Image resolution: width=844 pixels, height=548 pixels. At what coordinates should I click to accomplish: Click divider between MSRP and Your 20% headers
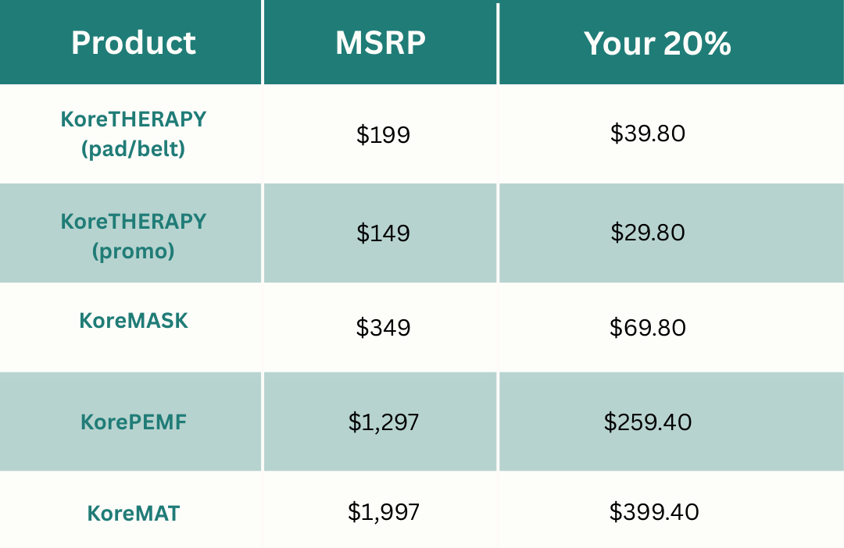click(x=498, y=44)
